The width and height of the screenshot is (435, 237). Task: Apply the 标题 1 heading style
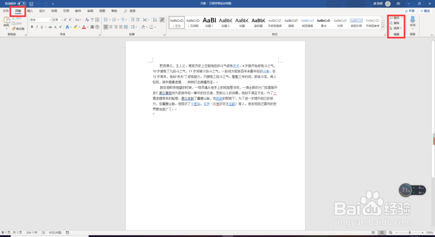pos(209,22)
